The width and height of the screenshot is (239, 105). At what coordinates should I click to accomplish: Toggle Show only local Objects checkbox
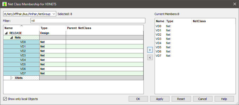(x=5, y=99)
